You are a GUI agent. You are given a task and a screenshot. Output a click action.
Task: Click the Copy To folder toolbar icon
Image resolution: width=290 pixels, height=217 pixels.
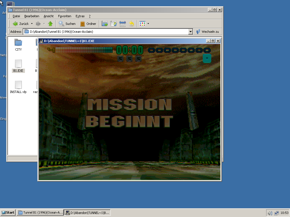pyautogui.click(x=114, y=24)
